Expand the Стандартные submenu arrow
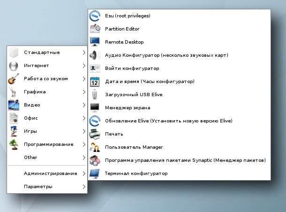Viewport: 286px width, 212px height. coord(84,53)
